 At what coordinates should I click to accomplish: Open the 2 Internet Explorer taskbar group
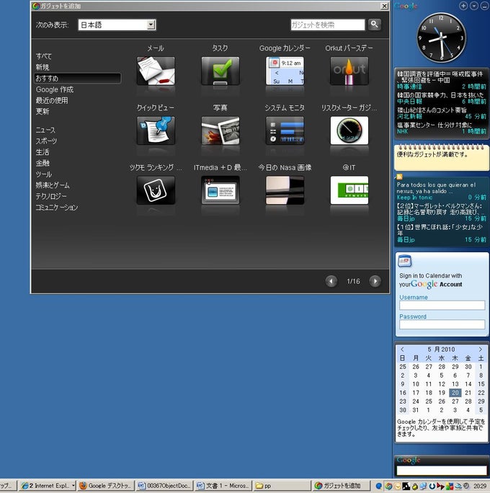pyautogui.click(x=48, y=486)
